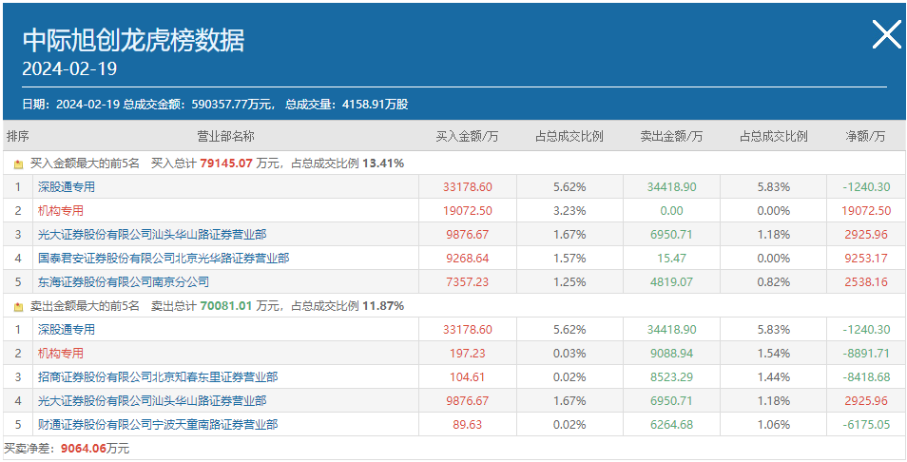The image size is (907, 462).
Task: Open 光大证券汕头华山路证券营业部 in the top-buy section
Action: click(x=152, y=234)
